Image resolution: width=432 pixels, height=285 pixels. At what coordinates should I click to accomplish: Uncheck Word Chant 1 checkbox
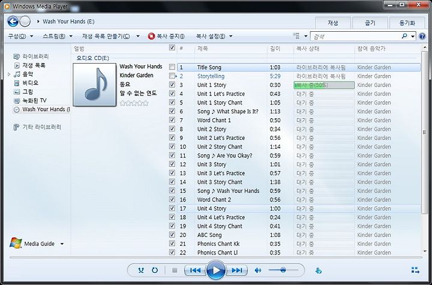coord(172,120)
